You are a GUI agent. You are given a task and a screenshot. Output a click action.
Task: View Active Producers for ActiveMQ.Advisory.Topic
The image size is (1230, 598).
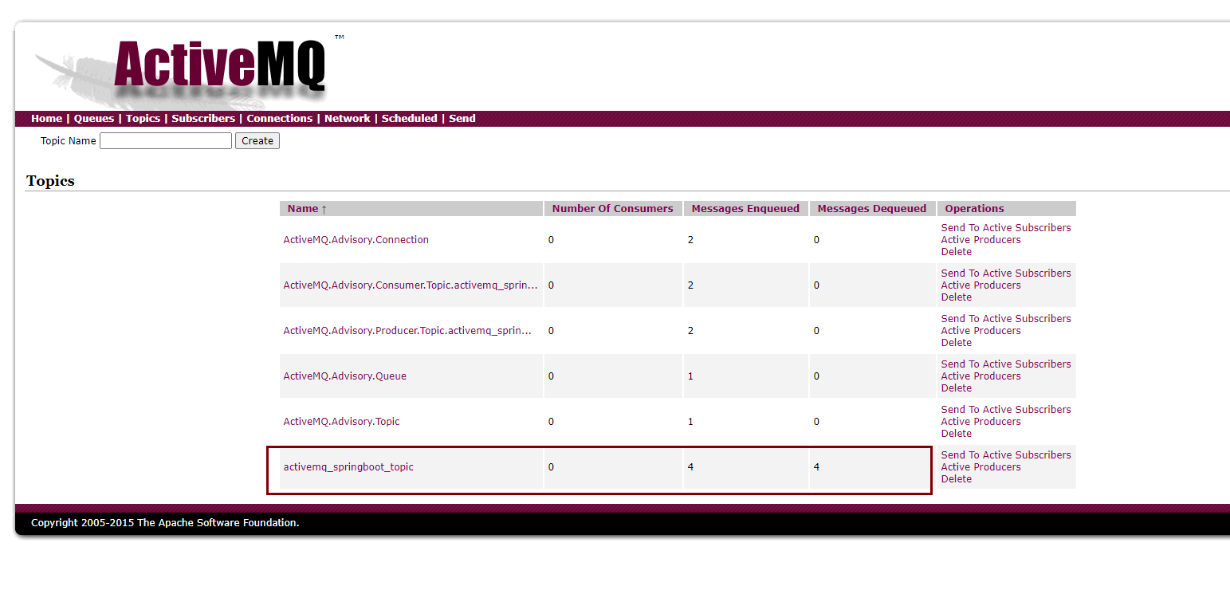tap(980, 422)
